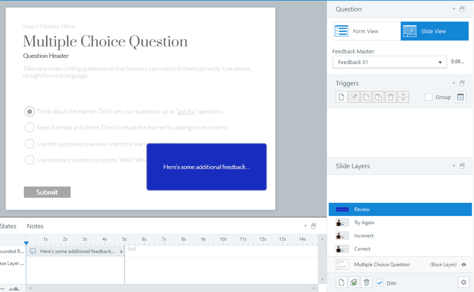
Task: Click the timeline scroll left arrow
Action: [30, 288]
